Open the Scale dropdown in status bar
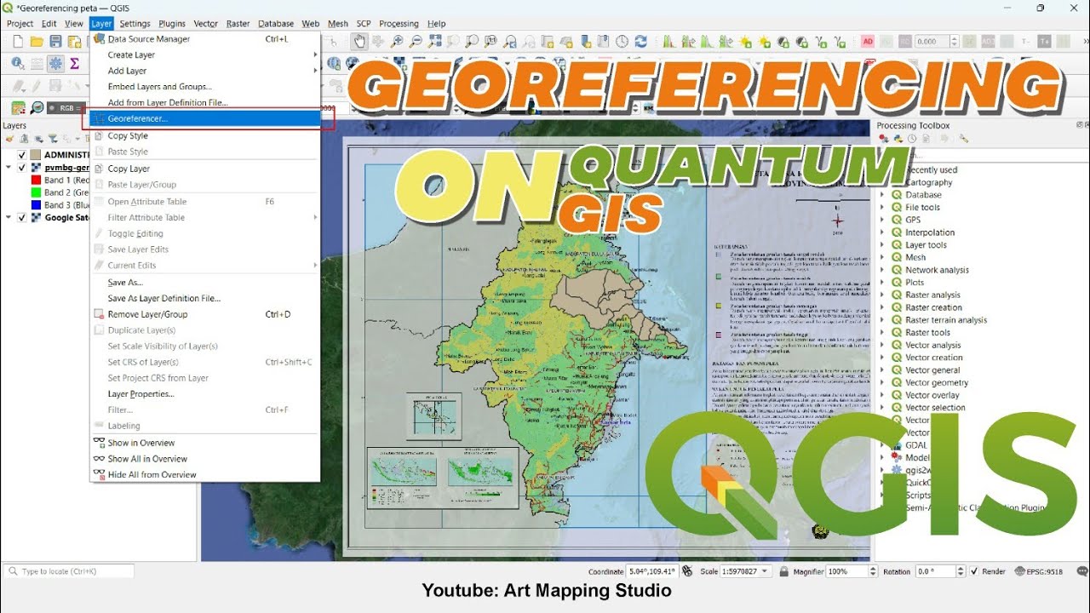 (x=765, y=571)
